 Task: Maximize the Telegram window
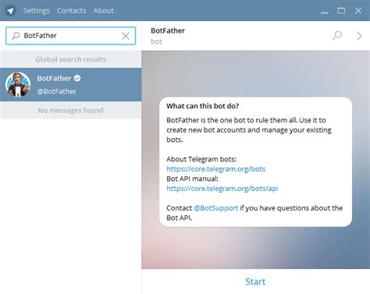pyautogui.click(x=341, y=11)
